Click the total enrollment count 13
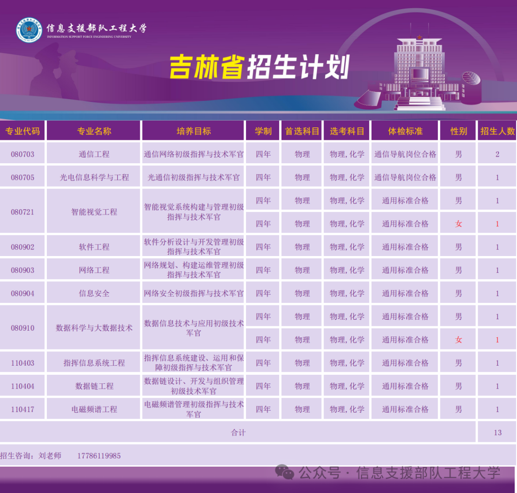Image resolution: width=517 pixels, height=493 pixels. click(497, 433)
